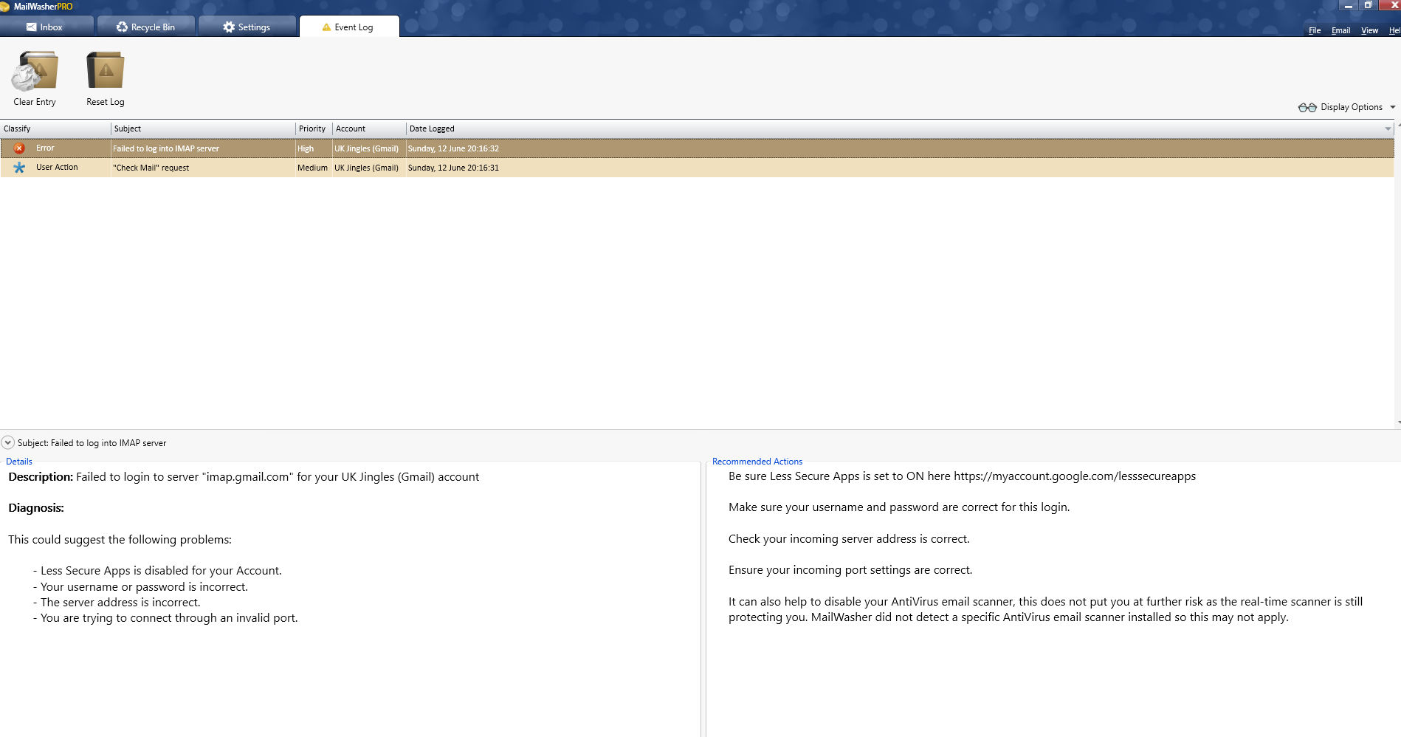1401x737 pixels.
Task: Open the Email menu
Action: (x=1340, y=30)
